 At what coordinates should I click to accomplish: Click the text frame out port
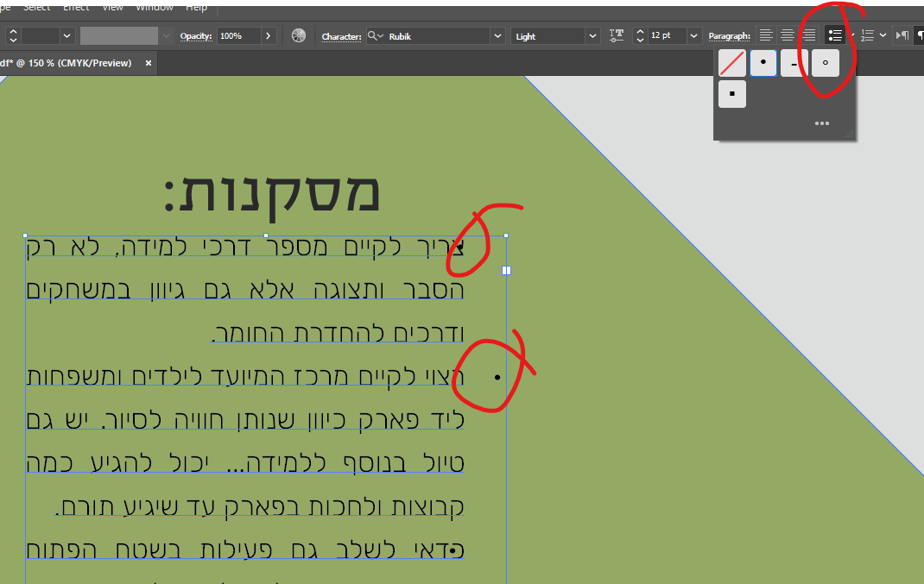[x=506, y=270]
